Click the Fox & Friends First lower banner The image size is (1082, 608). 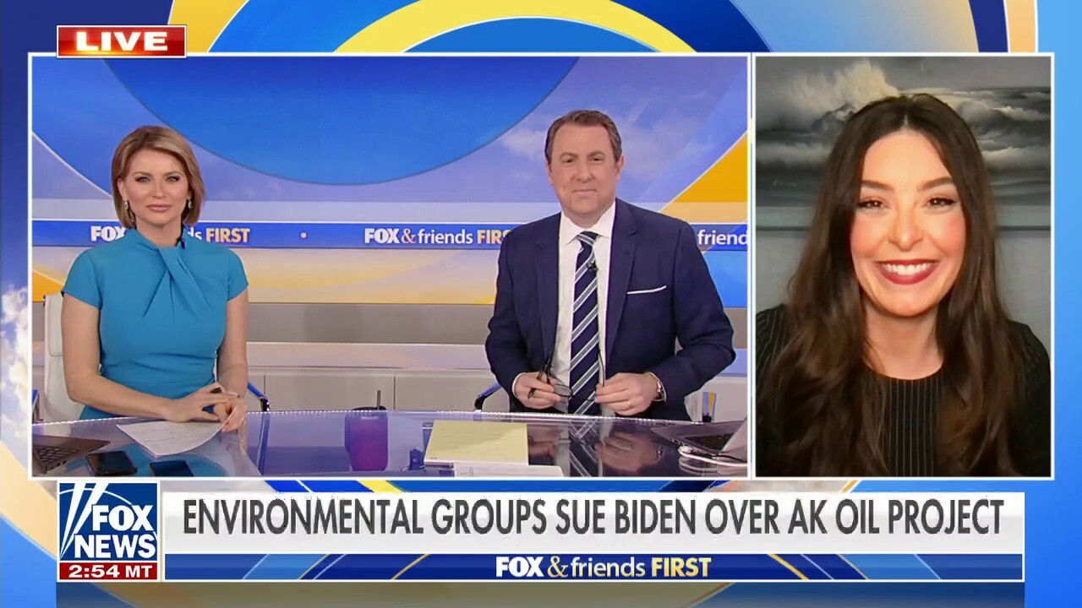tap(603, 567)
